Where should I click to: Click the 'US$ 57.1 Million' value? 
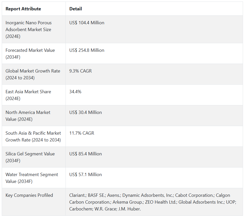click(x=85, y=175)
